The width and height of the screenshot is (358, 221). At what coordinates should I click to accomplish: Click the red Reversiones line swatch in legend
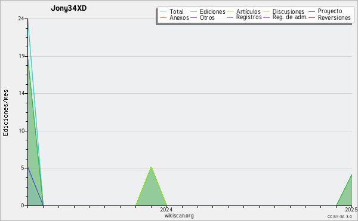pyautogui.click(x=311, y=17)
